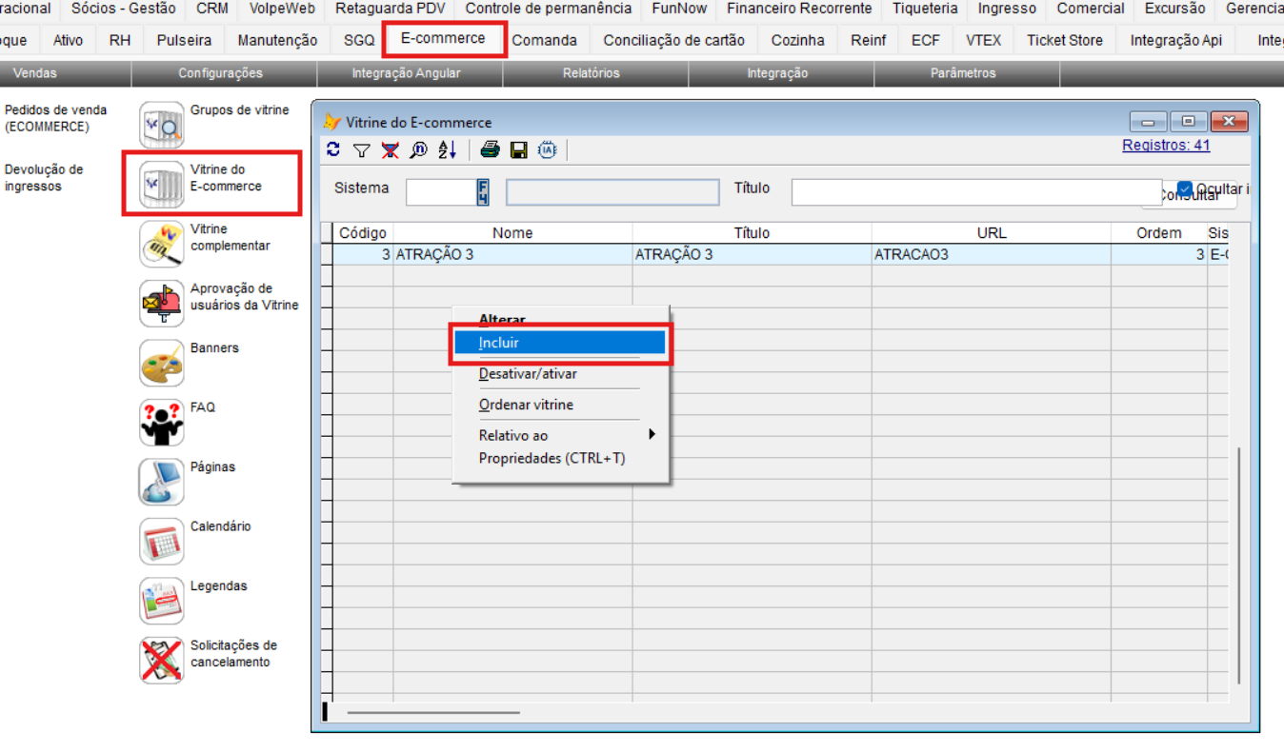Click the printer icon in toolbar
The height and width of the screenshot is (753, 1284).
(490, 149)
